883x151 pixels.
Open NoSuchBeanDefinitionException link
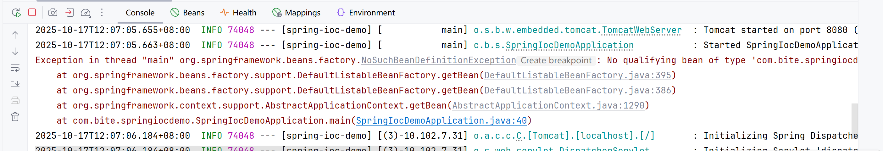[x=439, y=60]
